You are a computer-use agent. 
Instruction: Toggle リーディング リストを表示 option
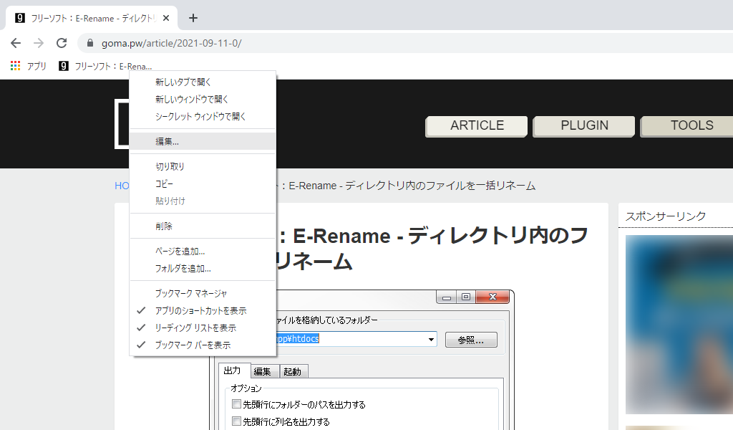(x=195, y=328)
